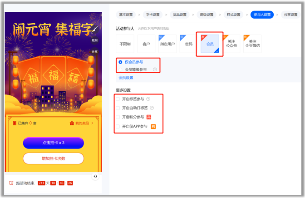This screenshot has width=305, height=198.
Task: Open the 分享设置 step tab
Action: click(290, 15)
